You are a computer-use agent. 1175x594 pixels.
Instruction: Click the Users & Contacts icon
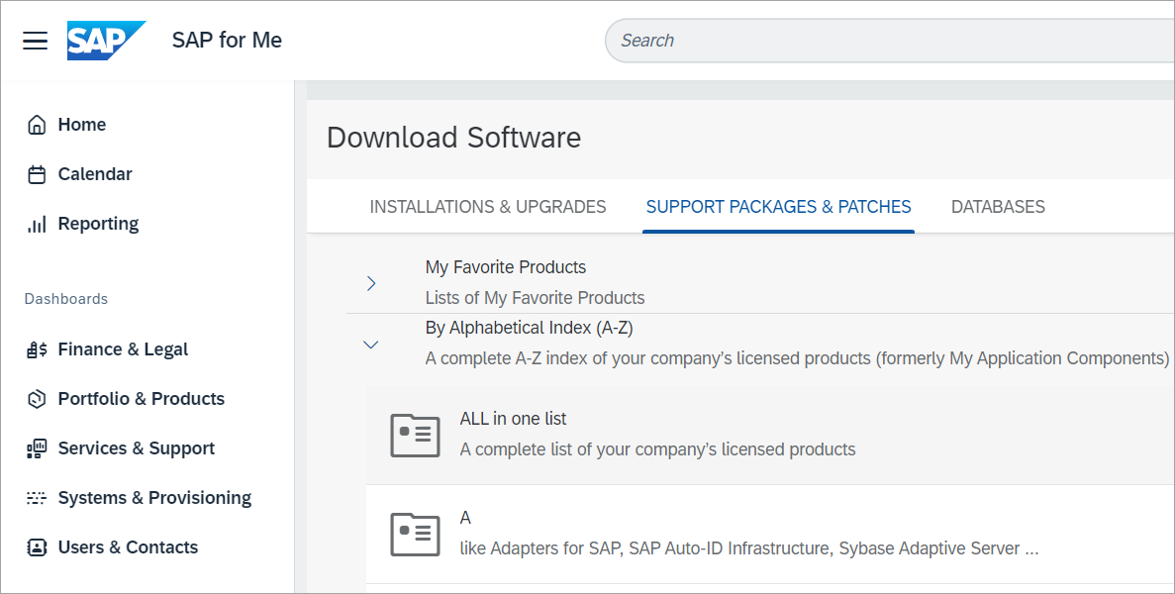pos(37,547)
